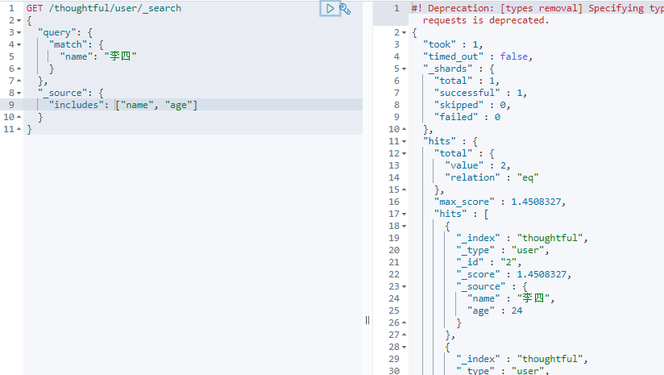
Task: Fold the arrow at response line 15
Action: 404,190
